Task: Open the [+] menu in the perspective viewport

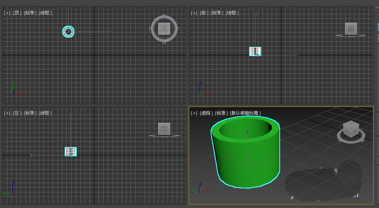Action: coord(194,113)
